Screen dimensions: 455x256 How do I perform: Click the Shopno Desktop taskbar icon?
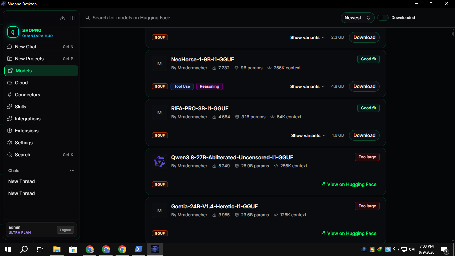pyautogui.click(x=155, y=249)
